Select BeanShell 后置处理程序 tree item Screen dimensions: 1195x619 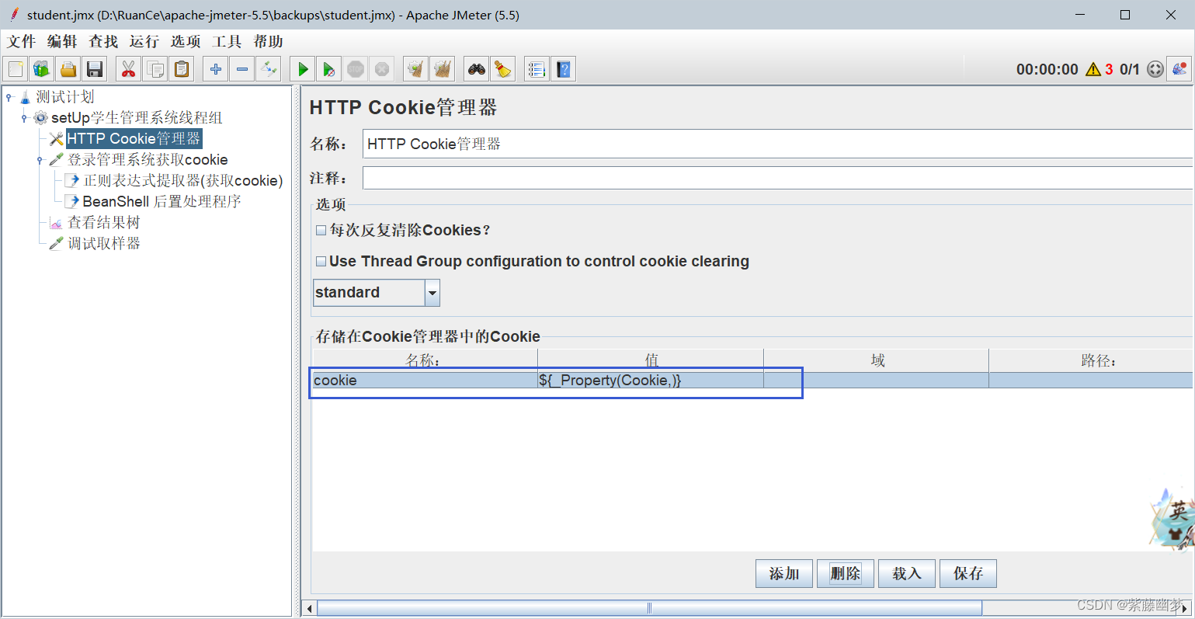[162, 202]
